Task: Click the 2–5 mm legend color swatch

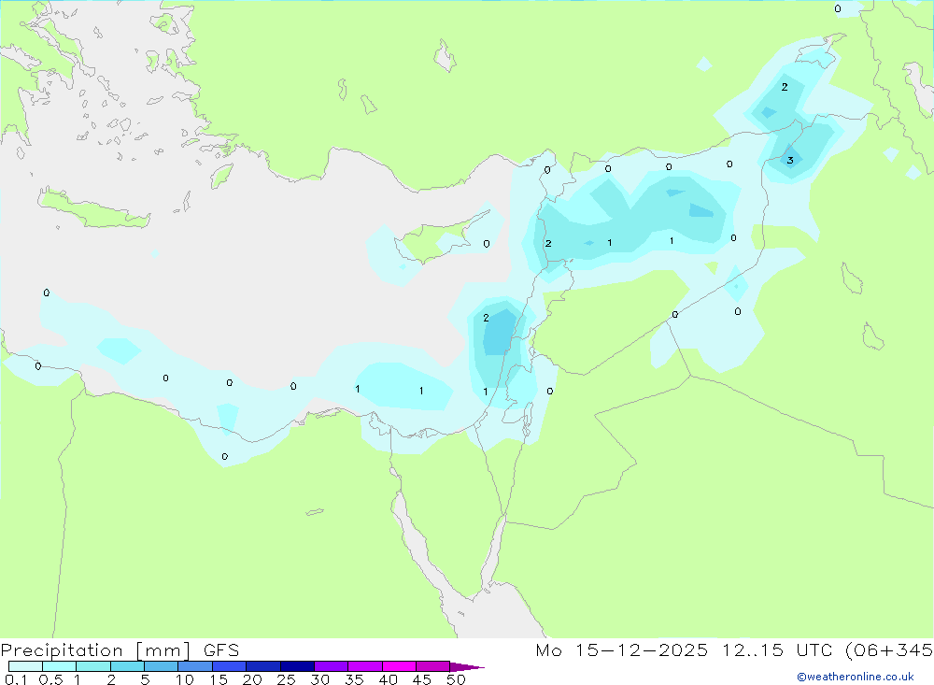Action: pos(127,666)
